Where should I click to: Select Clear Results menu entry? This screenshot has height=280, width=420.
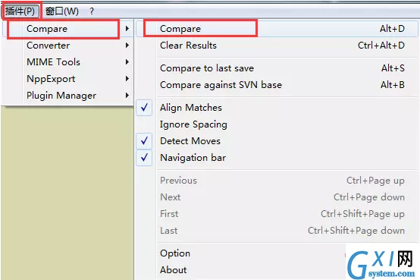click(277, 46)
